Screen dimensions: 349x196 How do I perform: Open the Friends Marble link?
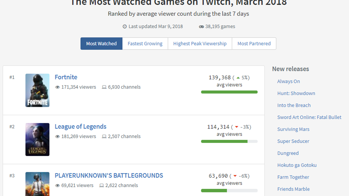(293, 189)
